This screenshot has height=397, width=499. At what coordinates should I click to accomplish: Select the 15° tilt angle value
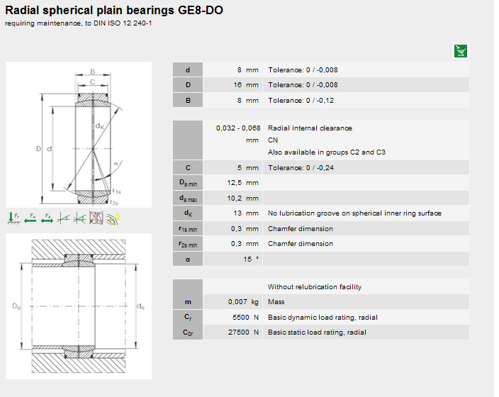click(x=251, y=259)
